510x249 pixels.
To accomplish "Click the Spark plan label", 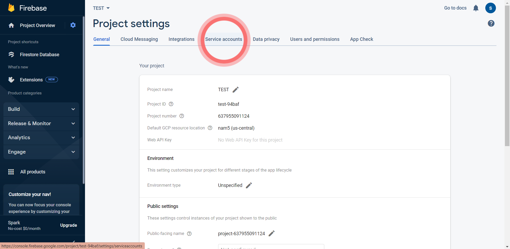I will pos(14,223).
